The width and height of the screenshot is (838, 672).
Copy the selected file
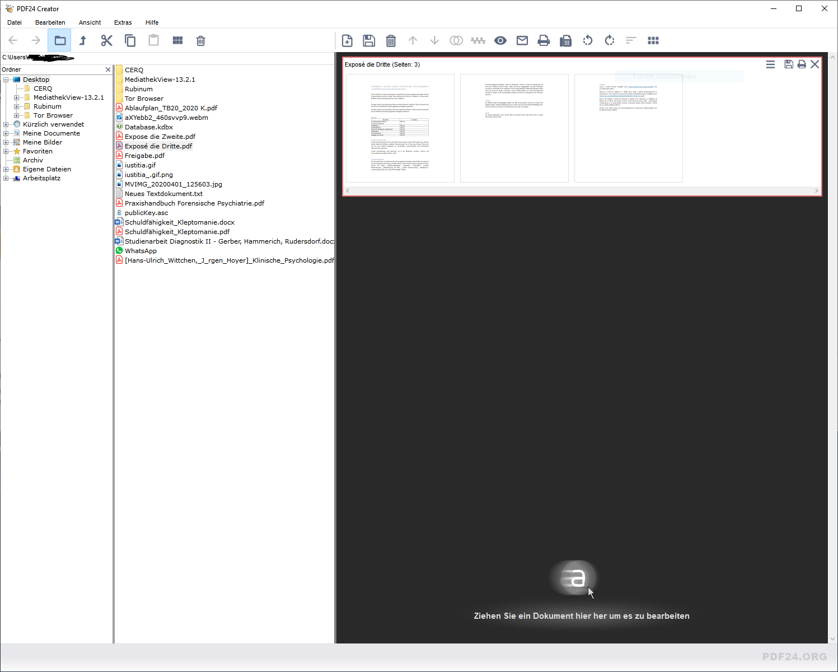coord(130,40)
